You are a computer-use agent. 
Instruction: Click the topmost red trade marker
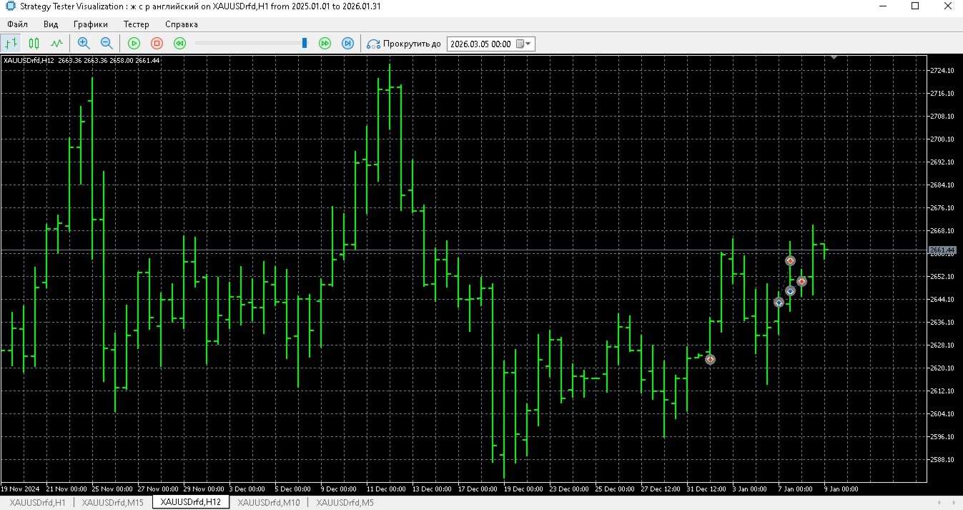[x=790, y=260]
